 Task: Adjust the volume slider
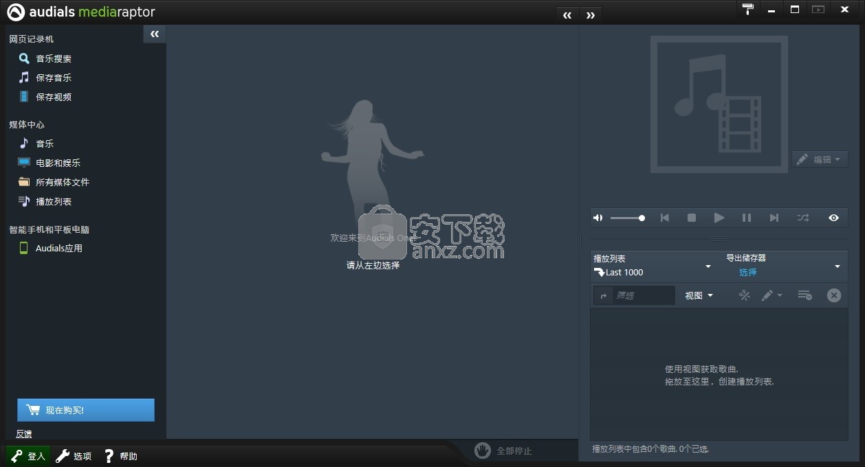pyautogui.click(x=627, y=218)
